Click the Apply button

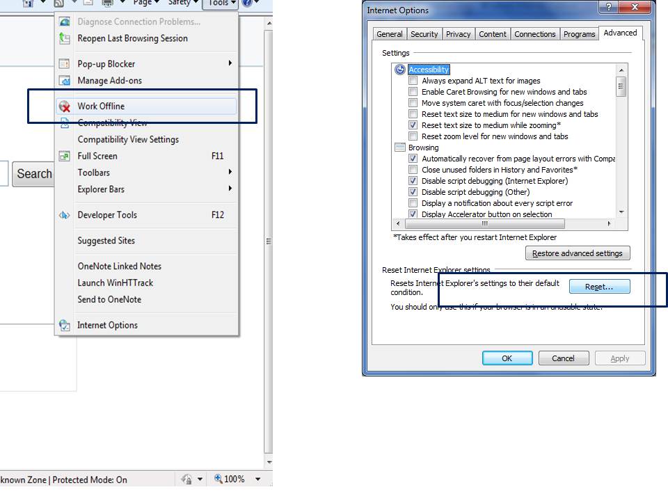620,358
